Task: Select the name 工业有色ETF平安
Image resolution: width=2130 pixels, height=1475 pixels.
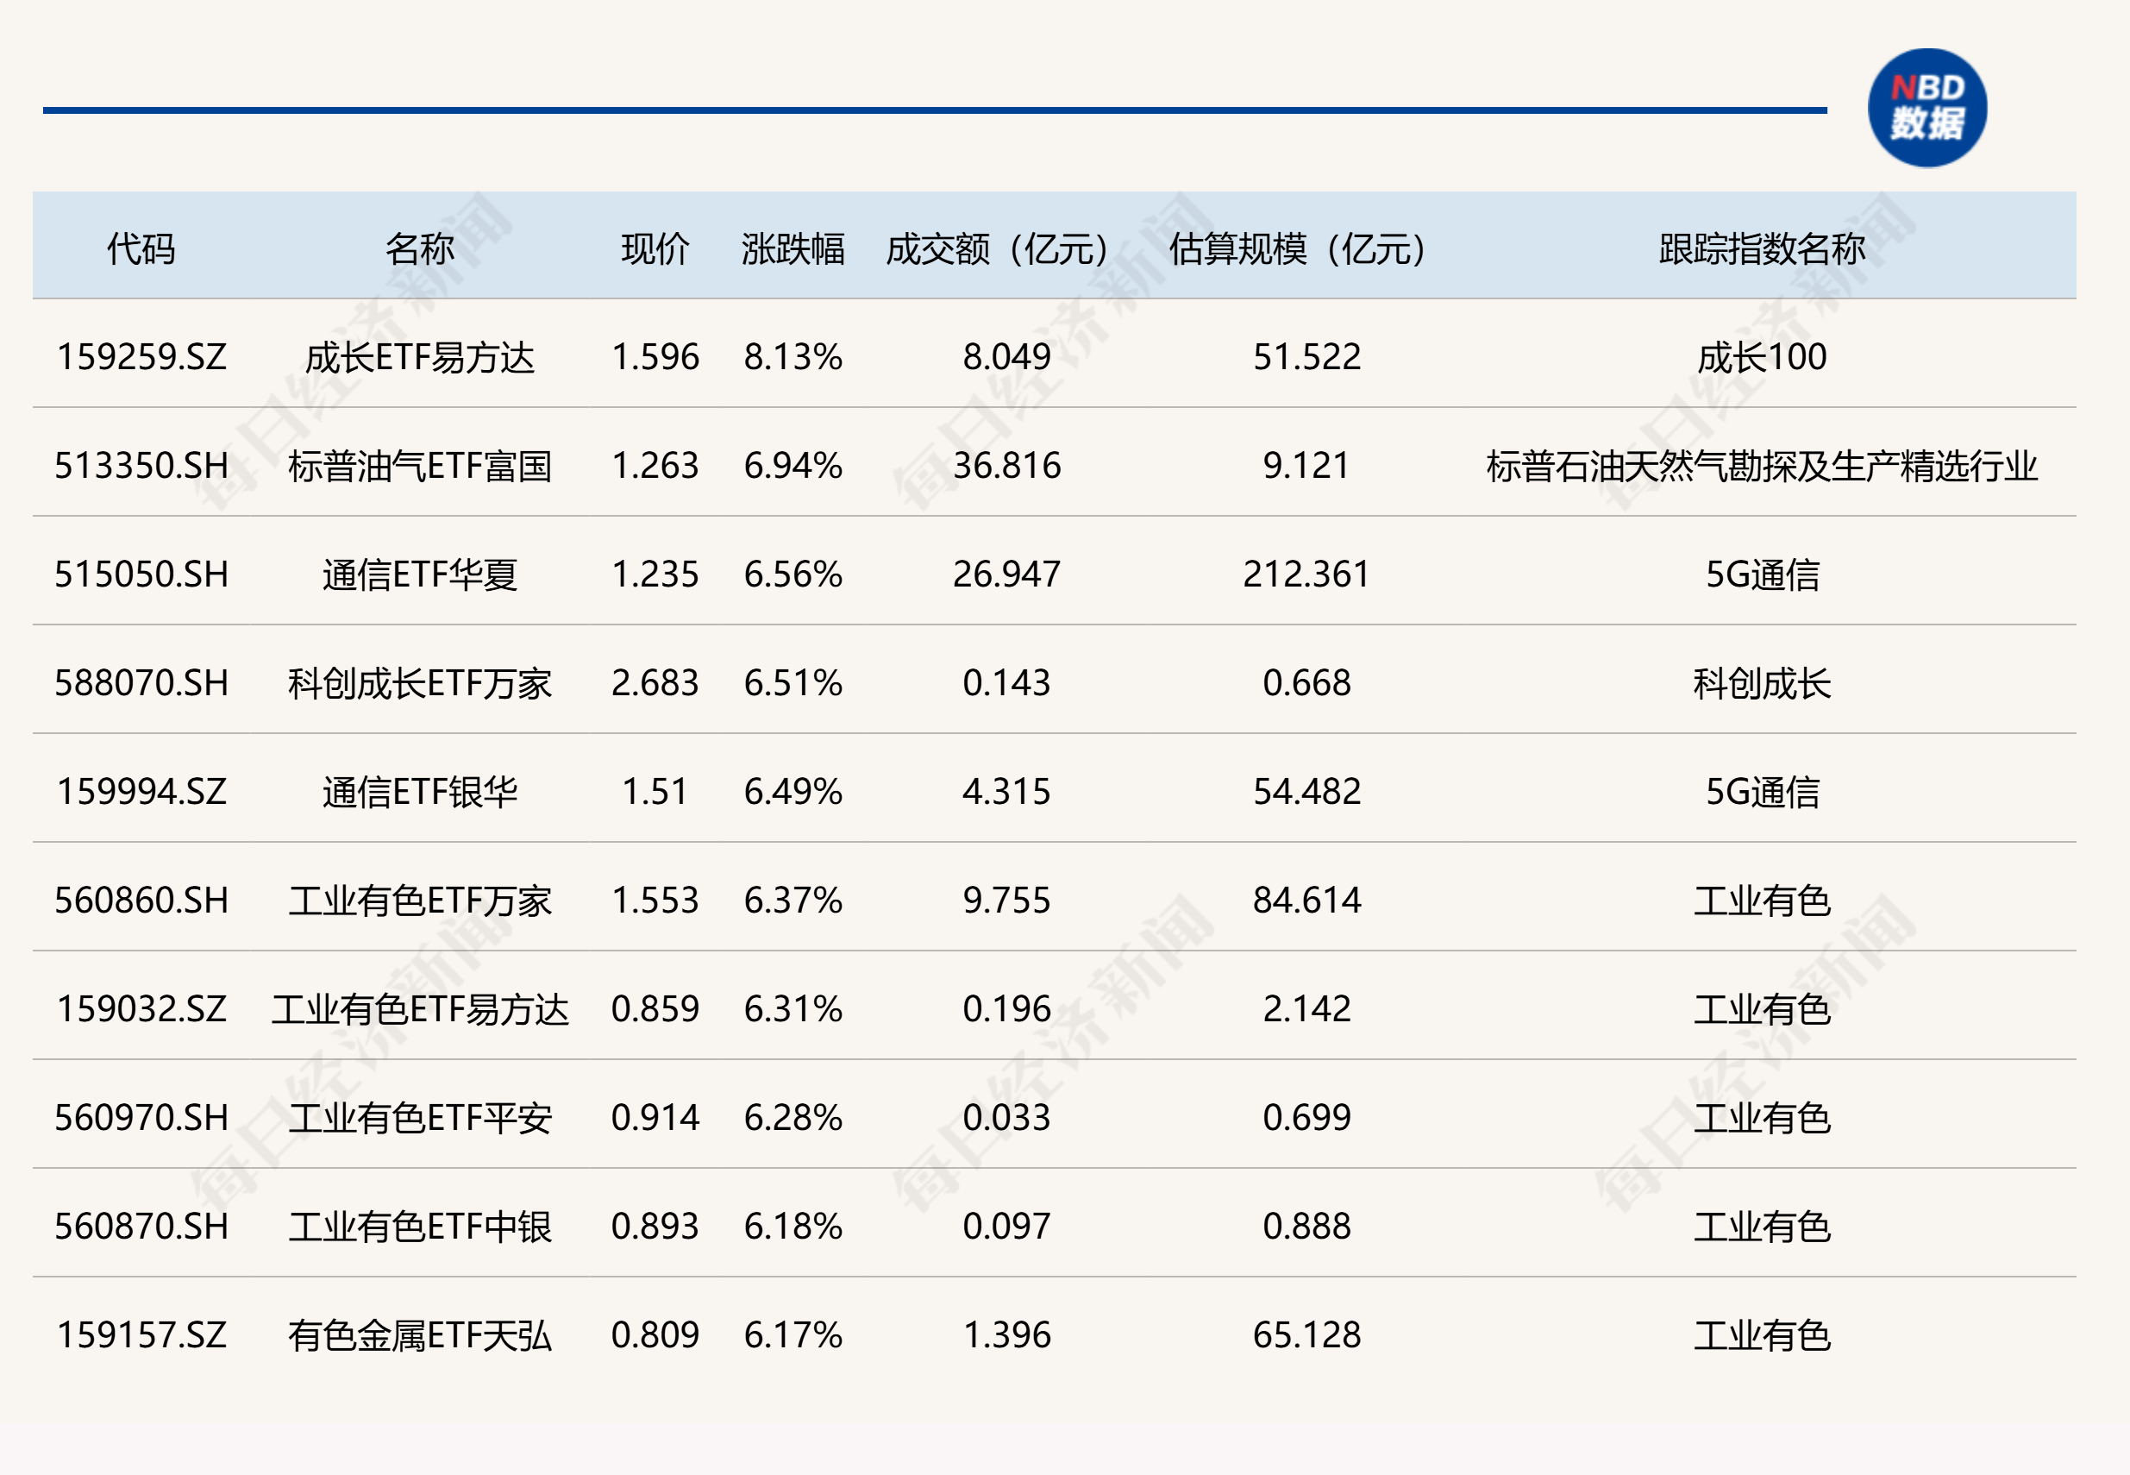Action: click(x=419, y=1118)
